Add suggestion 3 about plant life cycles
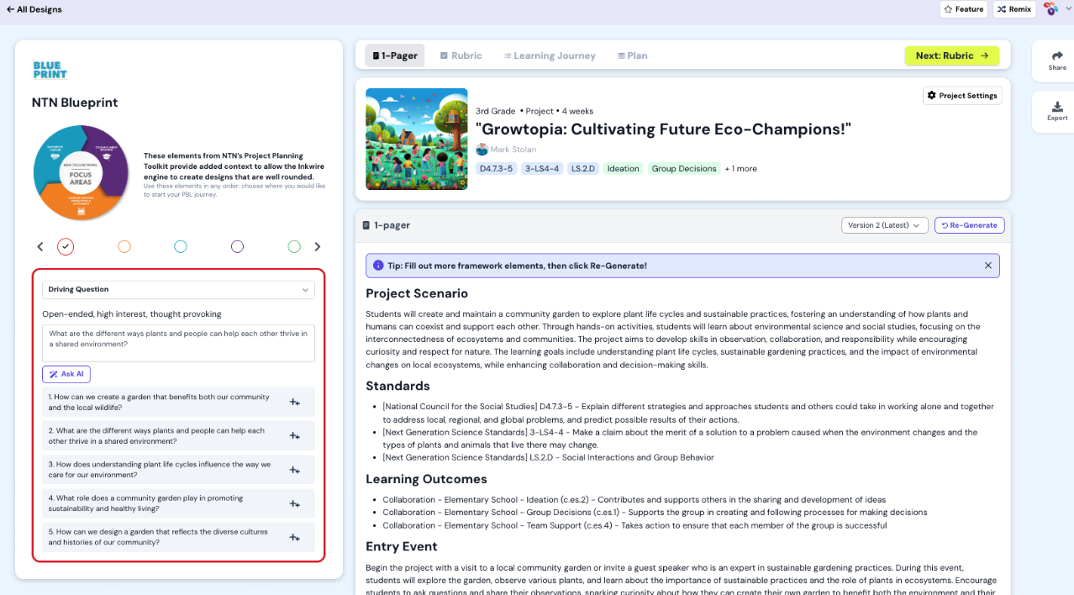Screen dimensions: 1074x595 click(x=295, y=470)
